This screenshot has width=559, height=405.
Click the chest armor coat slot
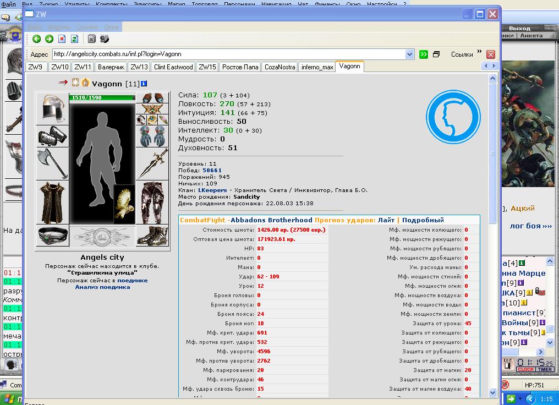[x=52, y=202]
